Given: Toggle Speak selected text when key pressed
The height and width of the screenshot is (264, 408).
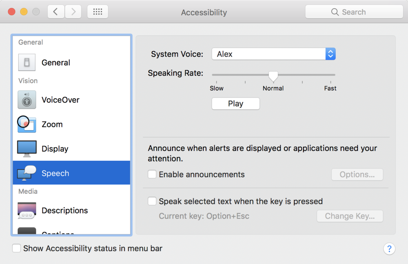Looking at the screenshot, I should [x=152, y=201].
